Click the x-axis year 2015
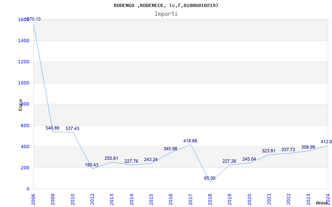 151,200
